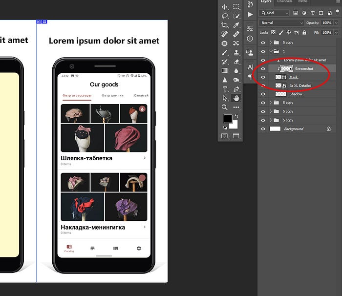The width and height of the screenshot is (342, 296).
Task: Select the Blur drop tool
Action: tap(236, 70)
